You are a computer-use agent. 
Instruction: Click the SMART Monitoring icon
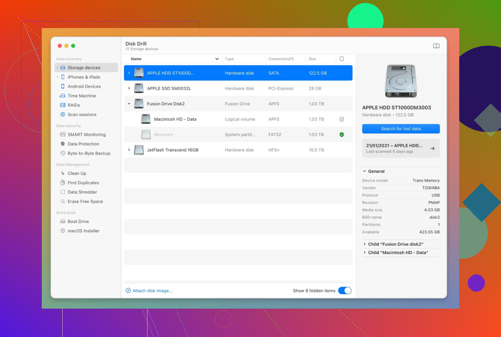[x=63, y=134]
